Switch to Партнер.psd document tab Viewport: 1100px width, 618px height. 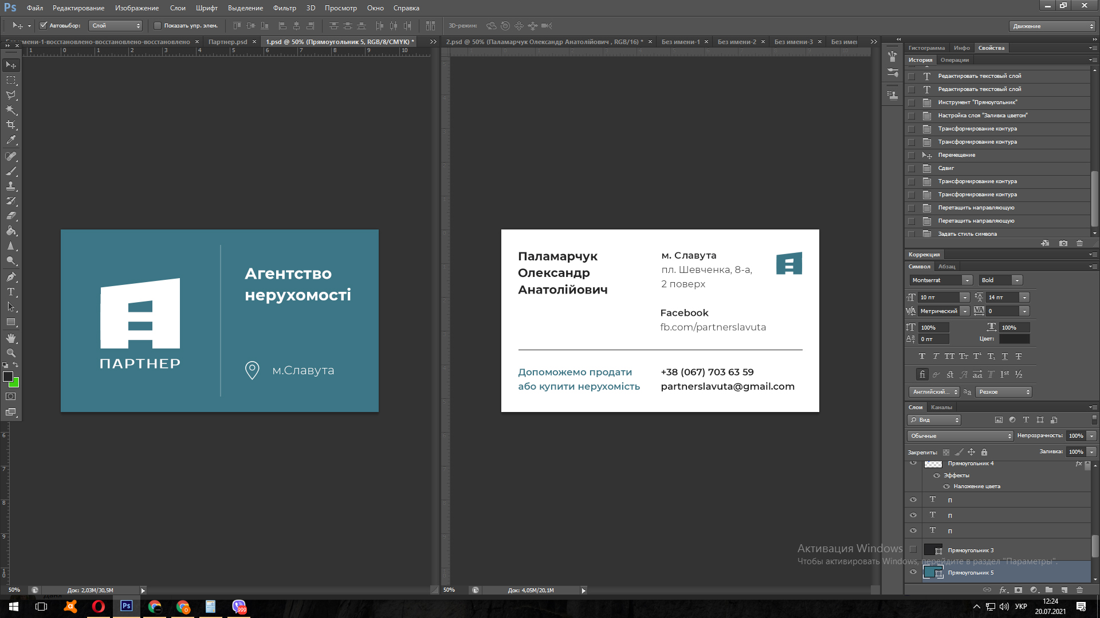227,42
